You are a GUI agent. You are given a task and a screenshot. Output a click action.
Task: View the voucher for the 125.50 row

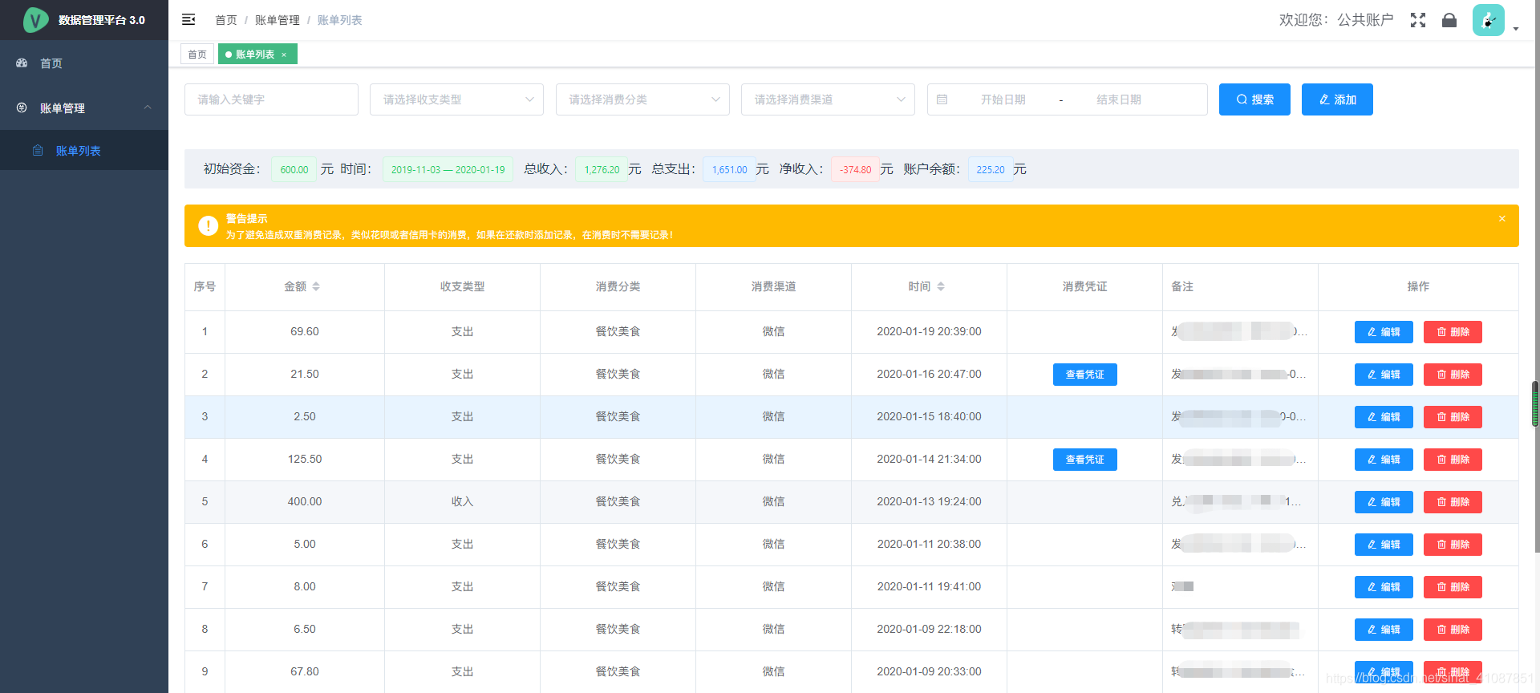click(1084, 460)
